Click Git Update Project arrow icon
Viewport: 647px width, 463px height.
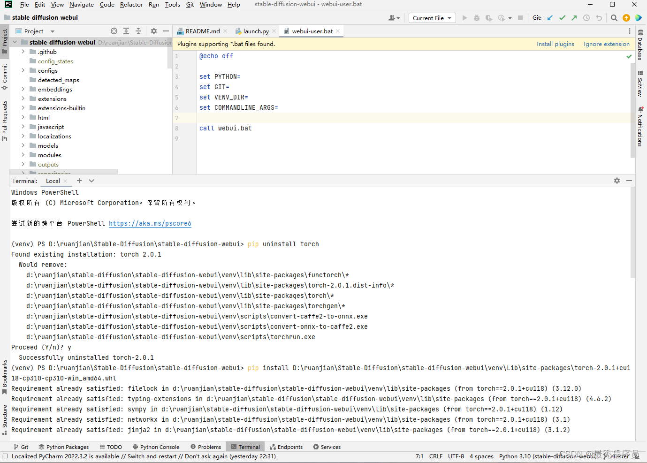pyautogui.click(x=550, y=18)
